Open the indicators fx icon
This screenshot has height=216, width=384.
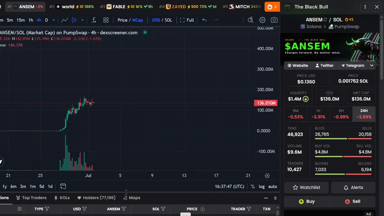tap(94, 20)
